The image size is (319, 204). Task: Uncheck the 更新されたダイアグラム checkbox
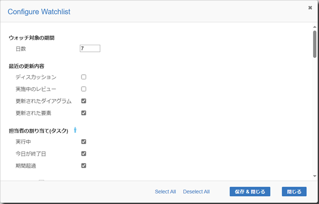[84, 101]
